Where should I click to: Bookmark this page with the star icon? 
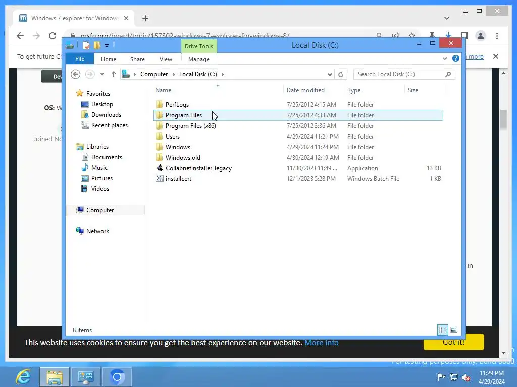[412, 35]
